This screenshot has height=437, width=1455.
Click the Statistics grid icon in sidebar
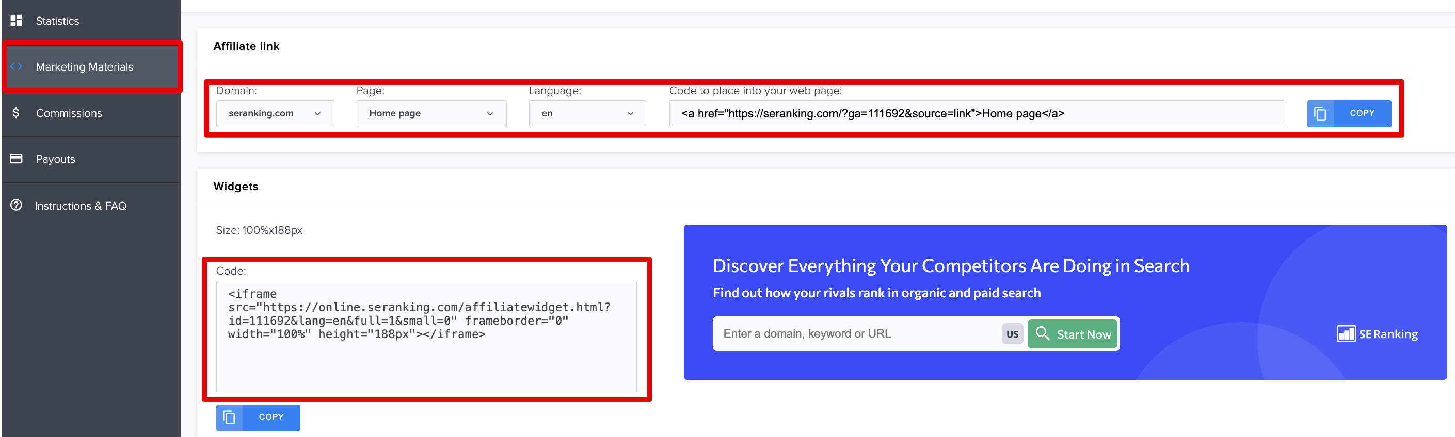coord(17,21)
